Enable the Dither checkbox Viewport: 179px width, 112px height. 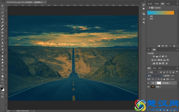coord(148,16)
